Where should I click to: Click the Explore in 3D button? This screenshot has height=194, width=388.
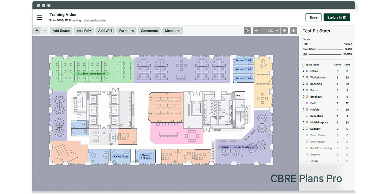(337, 18)
